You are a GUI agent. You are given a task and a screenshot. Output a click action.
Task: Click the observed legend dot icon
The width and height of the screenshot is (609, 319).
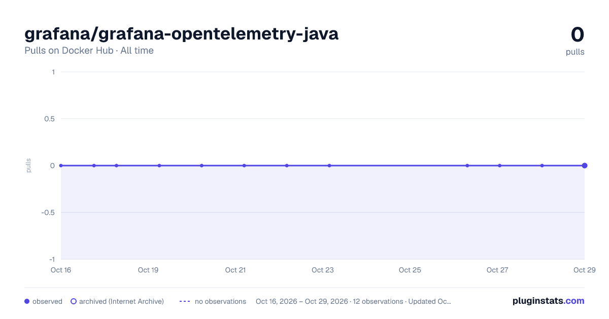(x=27, y=301)
